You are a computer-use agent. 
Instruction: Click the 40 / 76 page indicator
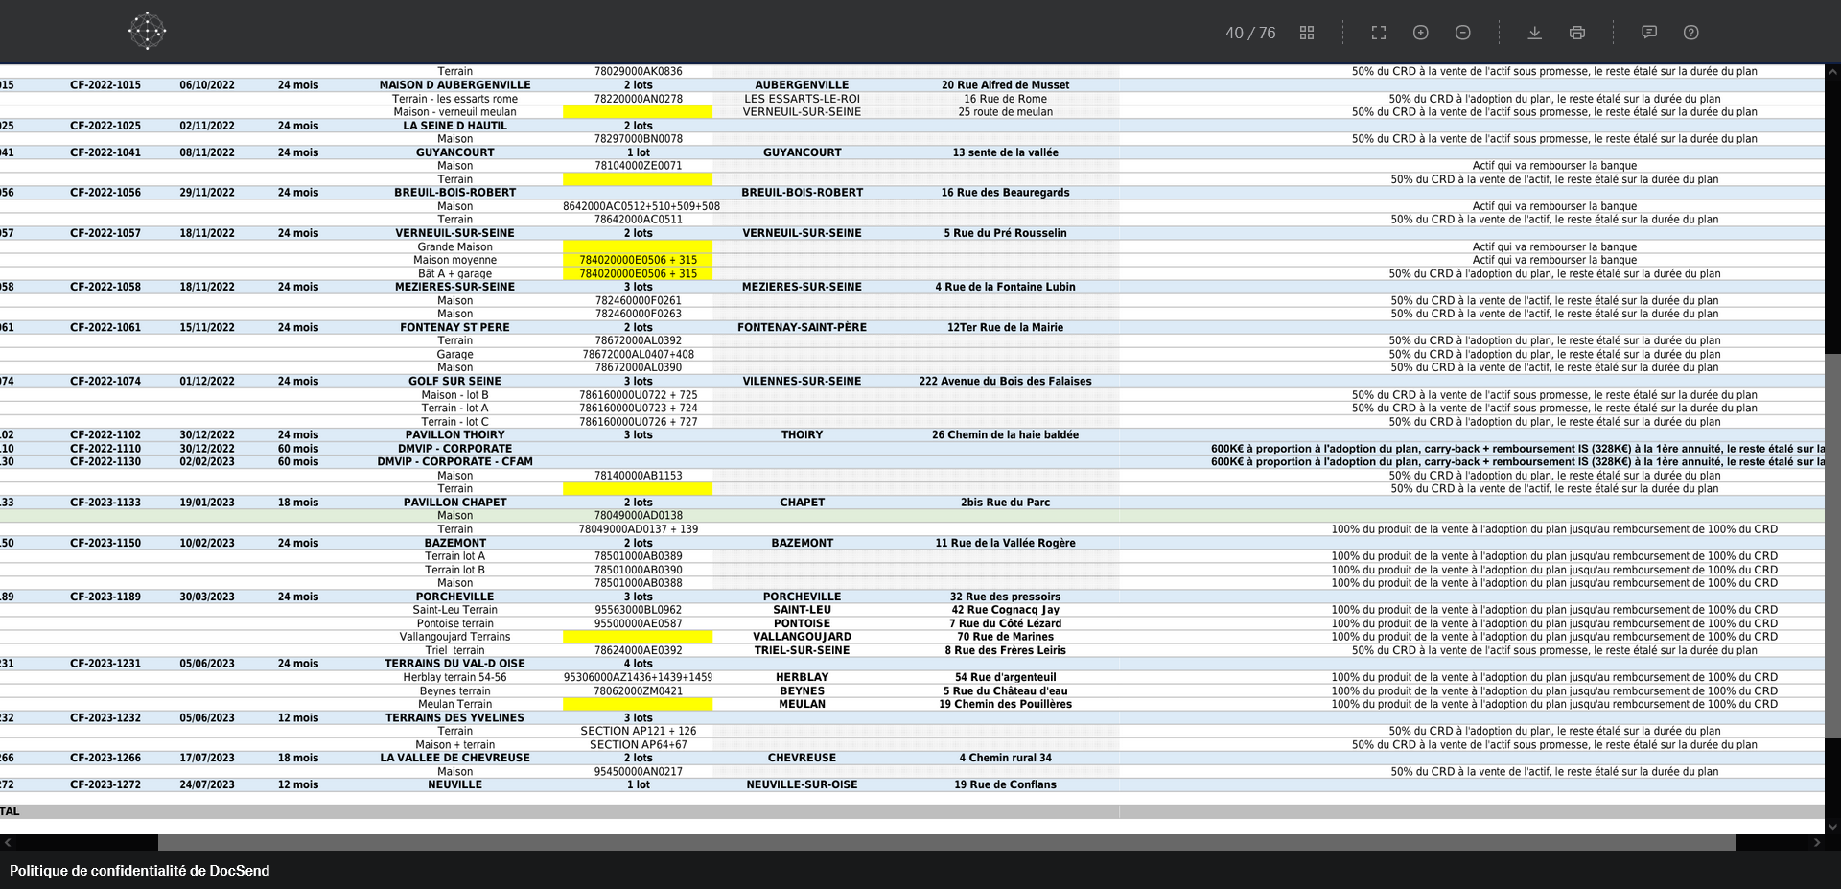(x=1249, y=33)
